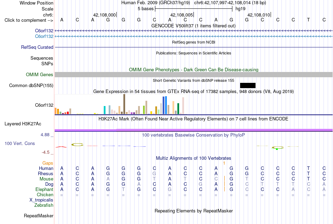The height and width of the screenshot is (224, 333).
Task: Click the black dbSNP variant box
Action: click(x=247, y=86)
